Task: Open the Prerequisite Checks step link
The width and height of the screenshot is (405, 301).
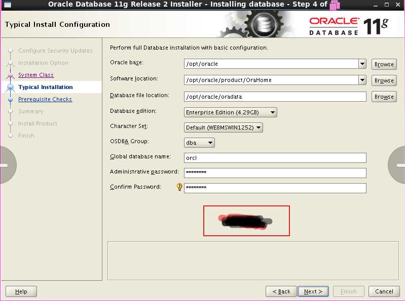Action: click(45, 99)
